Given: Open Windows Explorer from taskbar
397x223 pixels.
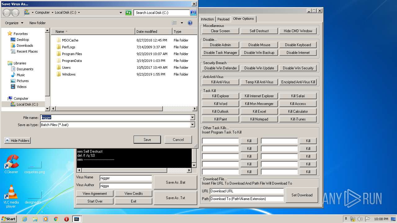Looking at the screenshot, I should [x=35, y=219].
